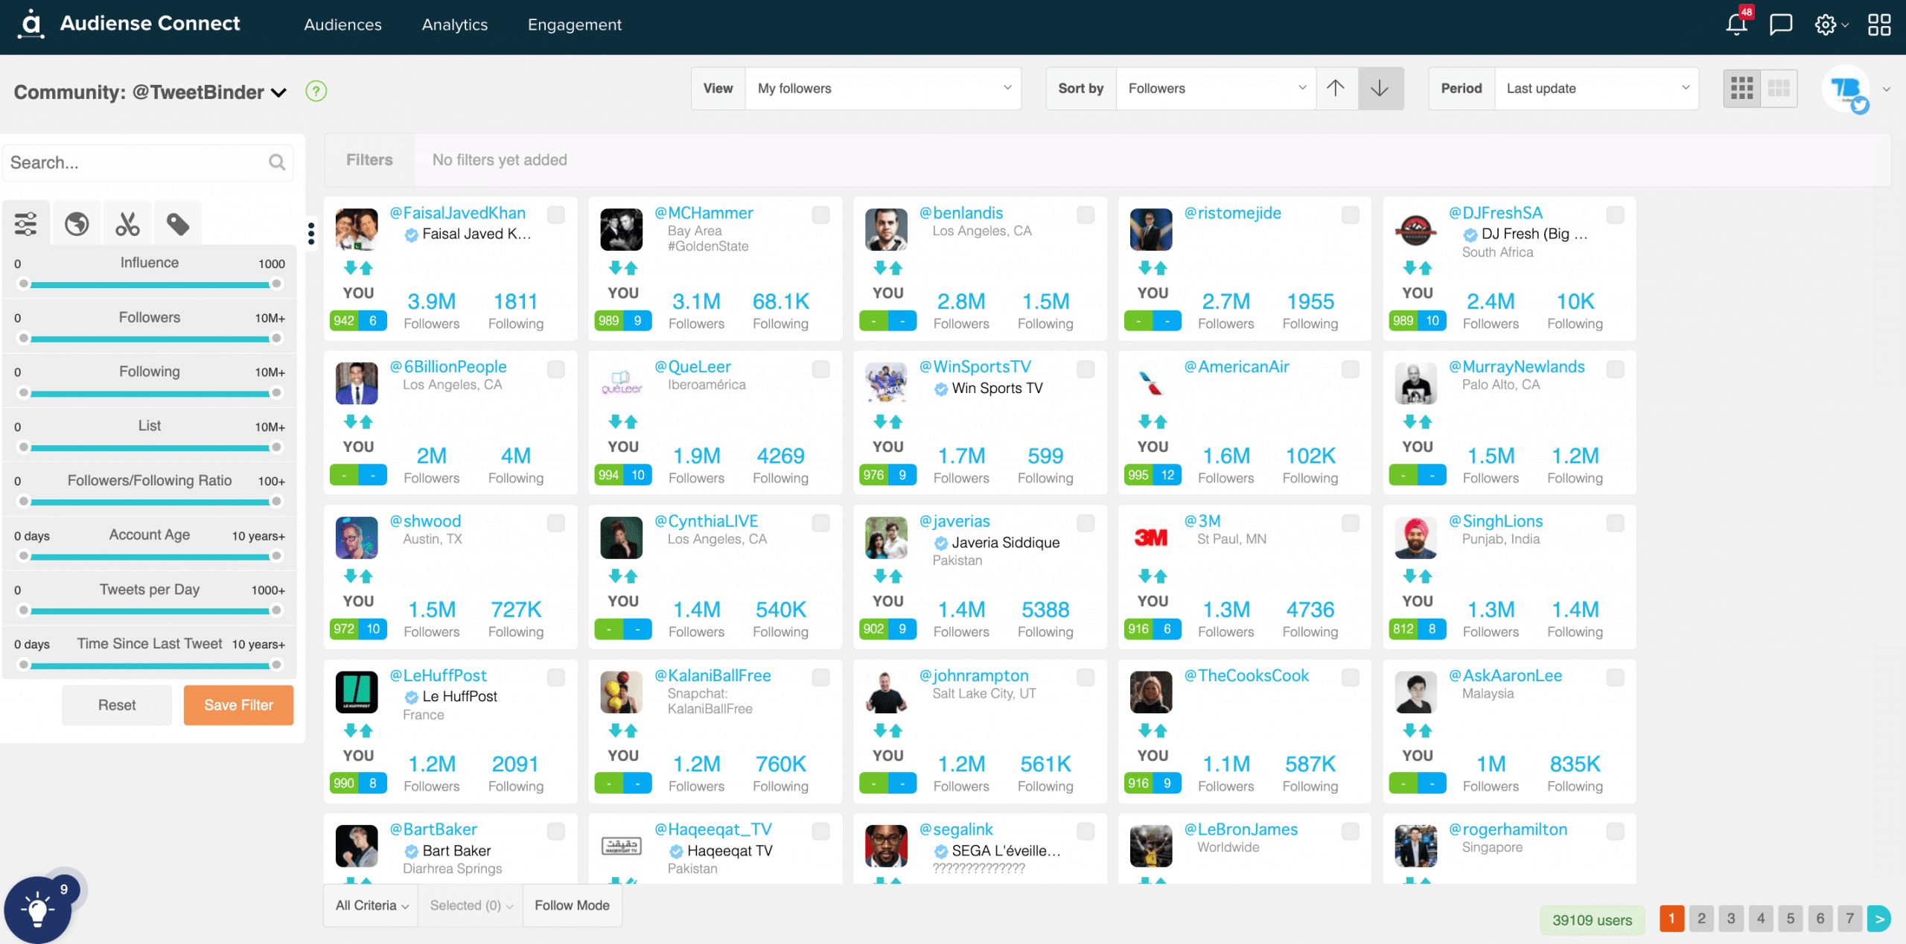
Task: Click the Reset button in sidebar
Action: [117, 705]
